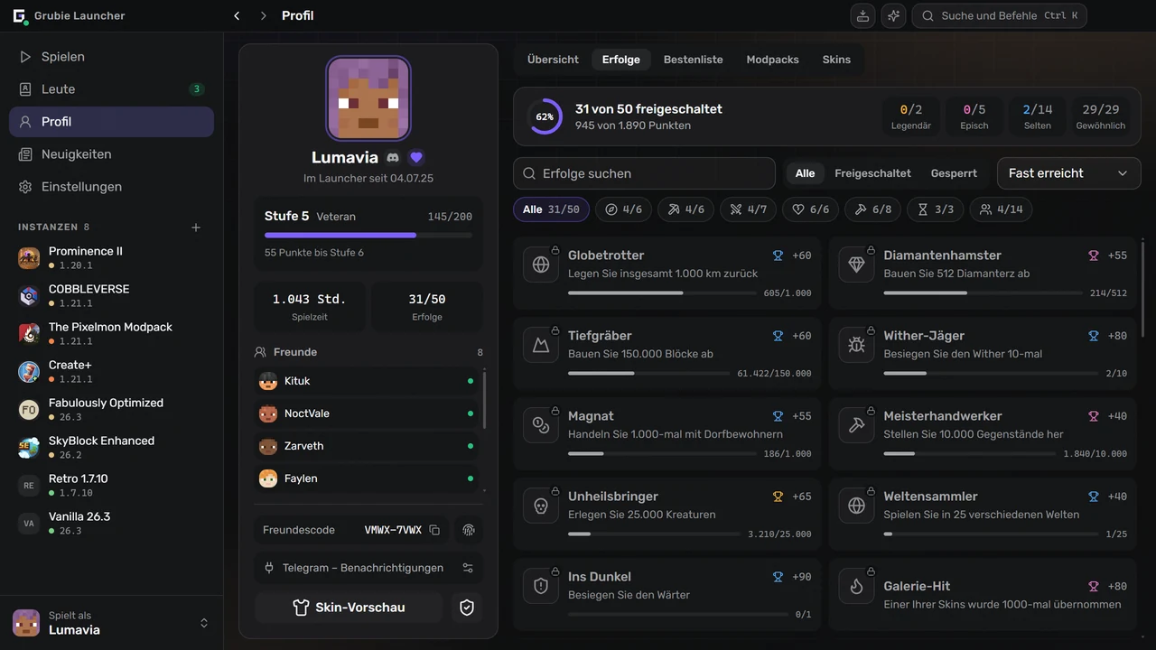Show only Gesperrt achievements
1156x650 pixels.
pos(954,173)
